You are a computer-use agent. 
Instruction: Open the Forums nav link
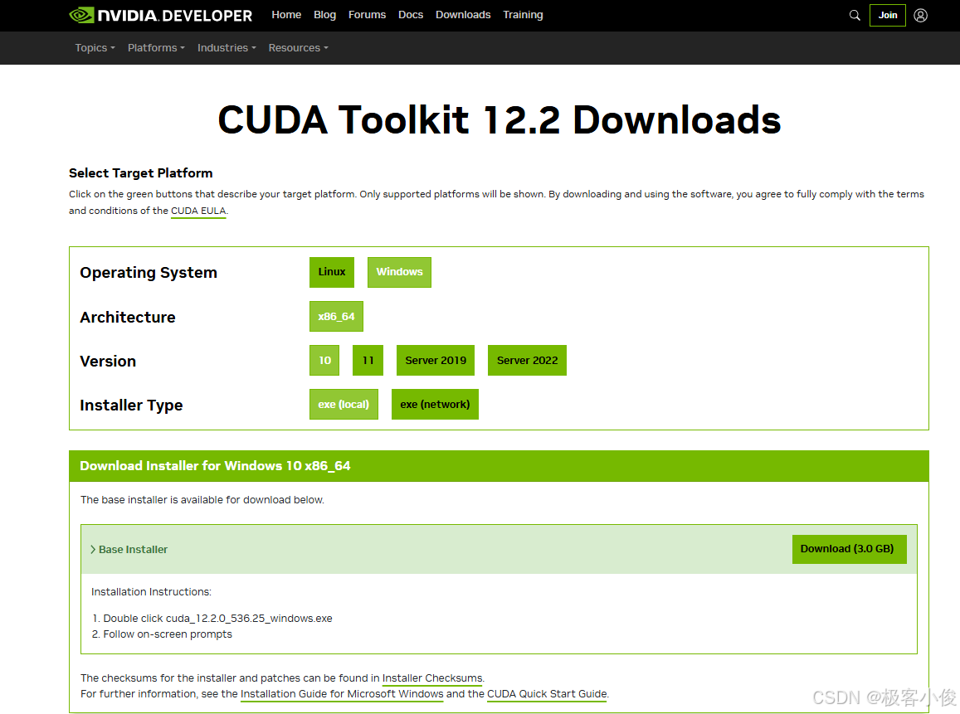pyautogui.click(x=367, y=15)
